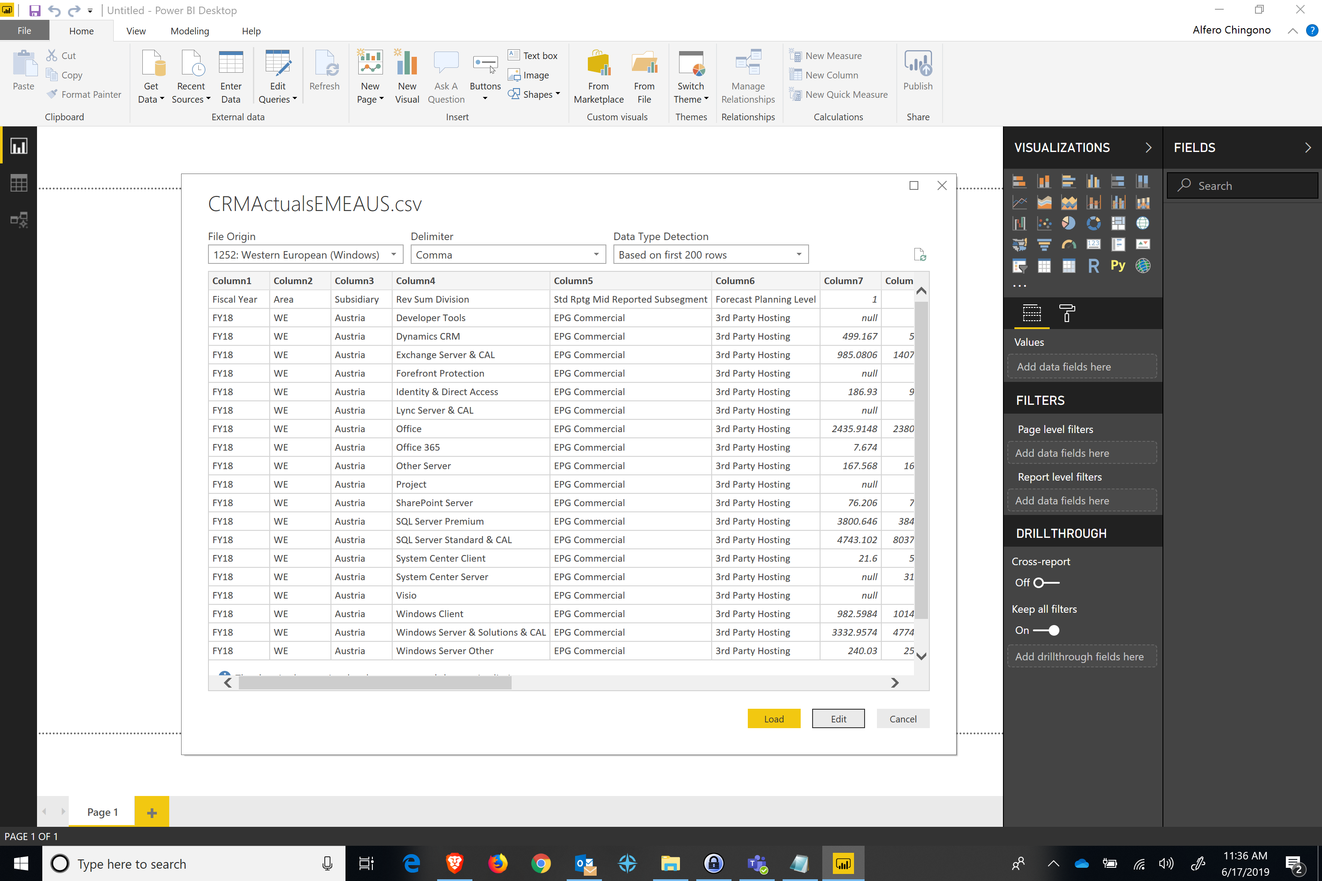Select the Page 1 tab
This screenshot has height=881, width=1322.
[102, 812]
